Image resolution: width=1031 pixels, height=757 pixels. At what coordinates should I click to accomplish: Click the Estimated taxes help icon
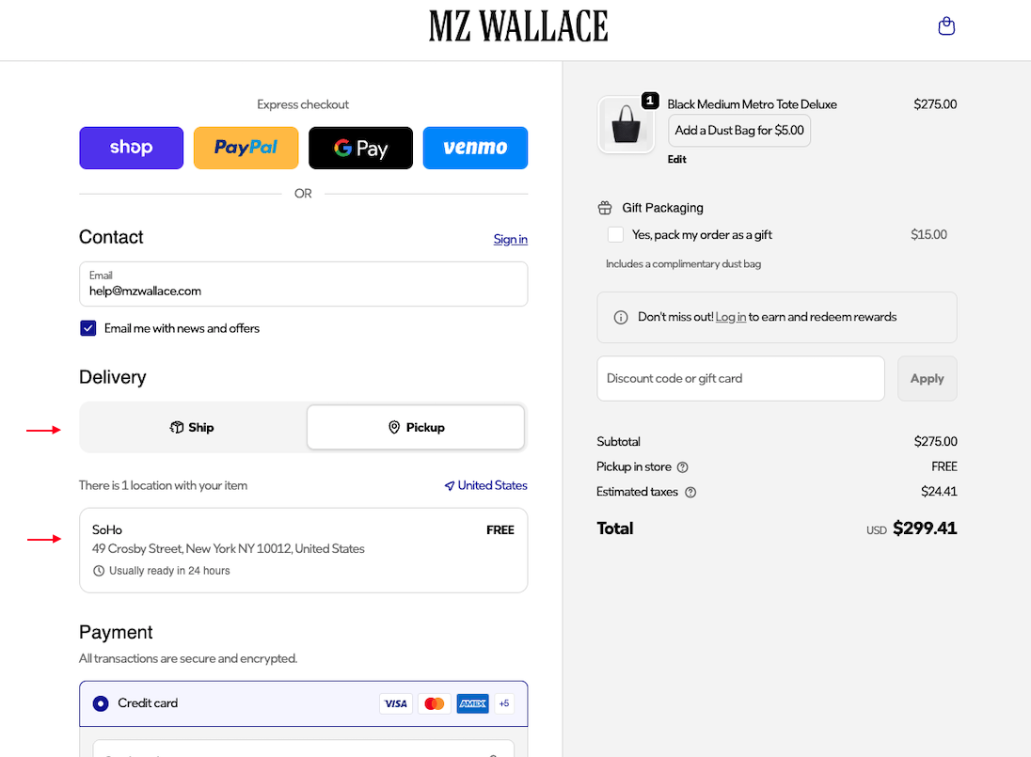(690, 492)
